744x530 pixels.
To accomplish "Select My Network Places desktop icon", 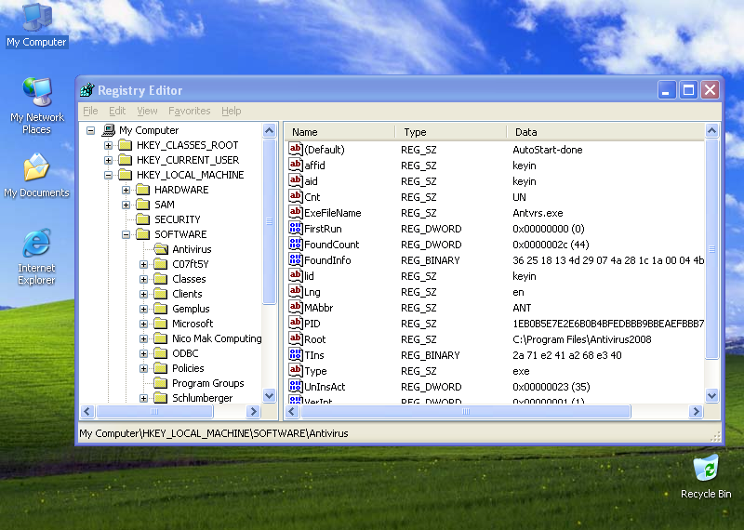I will [x=37, y=93].
